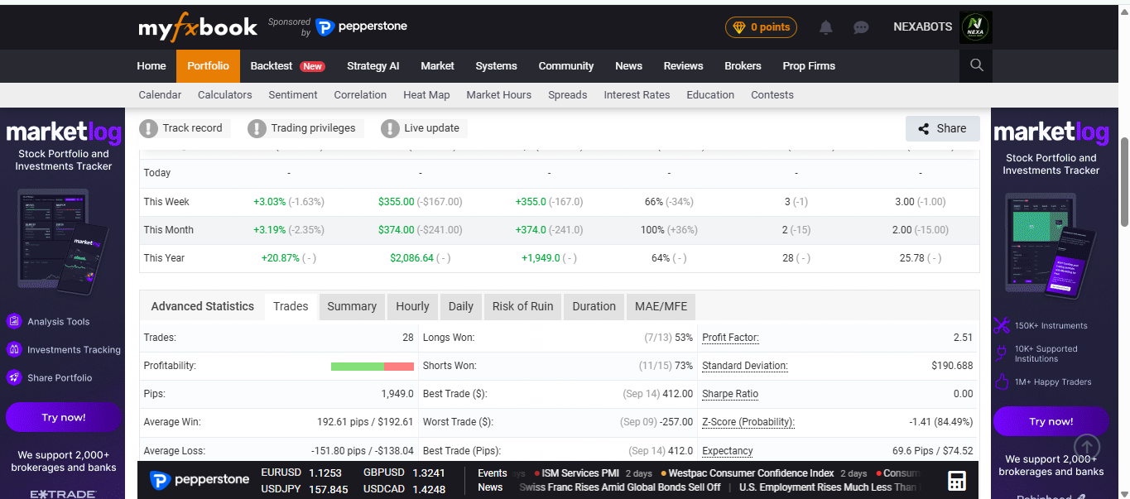This screenshot has width=1130, height=499.
Task: Switch to the Duration tab
Action: [594, 306]
